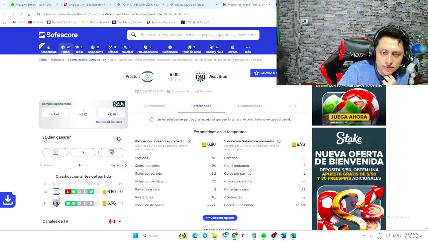Click info icon next to West Brom's rating
Image resolution: width=428 pixels, height=241 pixels.
279,141
